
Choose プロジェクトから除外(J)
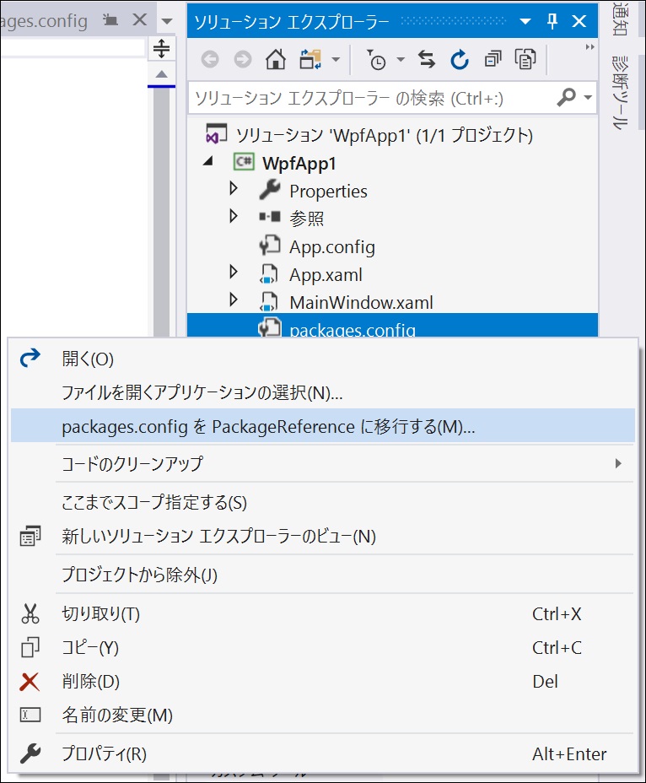pyautogui.click(x=322, y=575)
